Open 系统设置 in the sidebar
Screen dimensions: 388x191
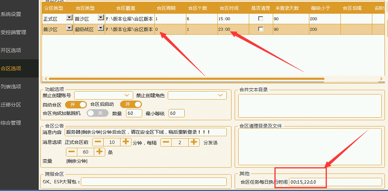(11, 14)
